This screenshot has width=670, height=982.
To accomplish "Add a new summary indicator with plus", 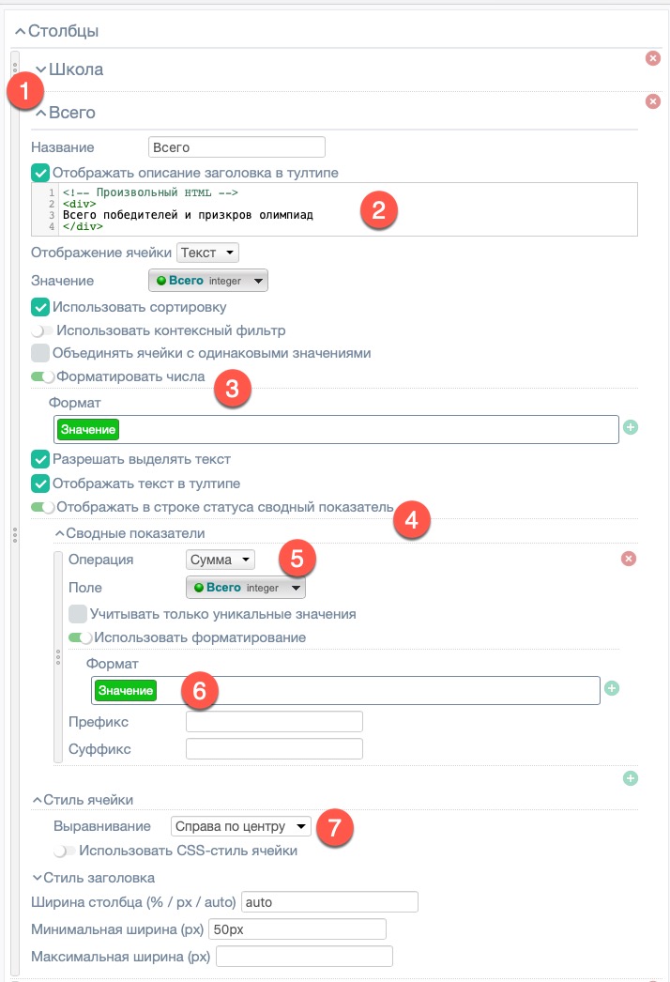I will pos(631,777).
